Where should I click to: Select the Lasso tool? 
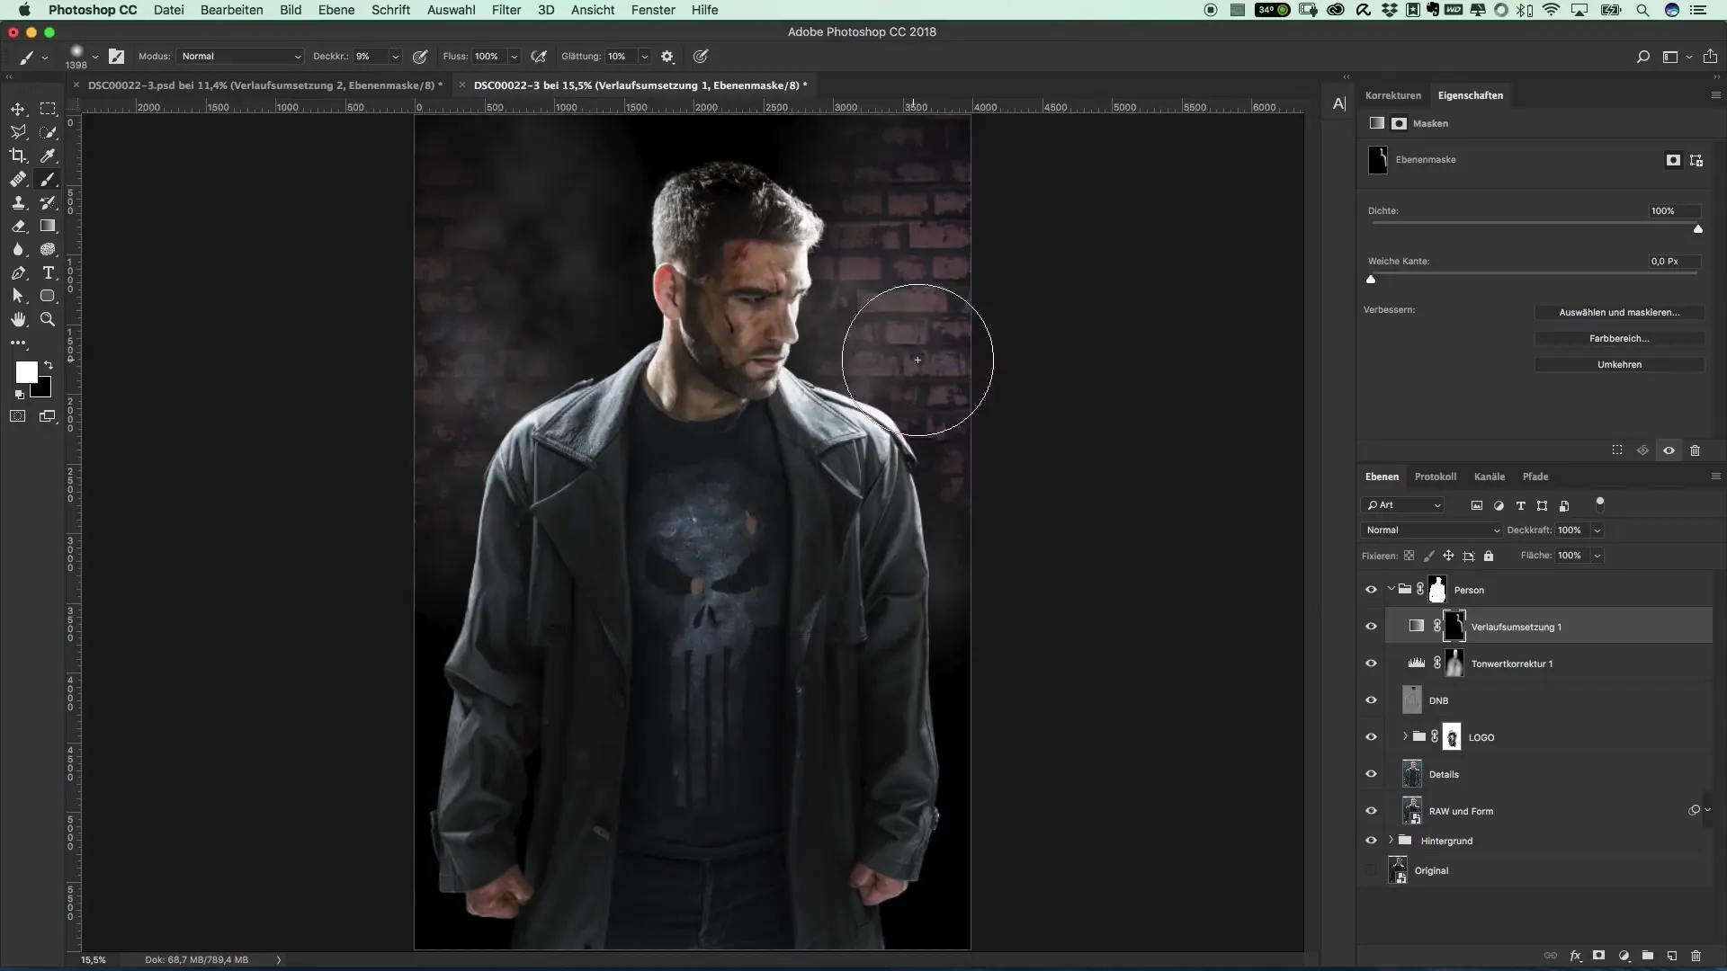(18, 132)
